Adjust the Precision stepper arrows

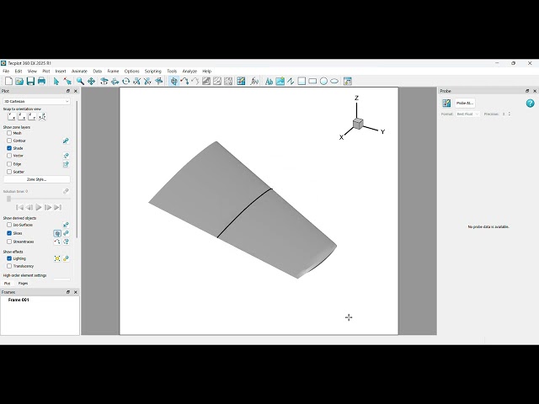click(x=509, y=114)
